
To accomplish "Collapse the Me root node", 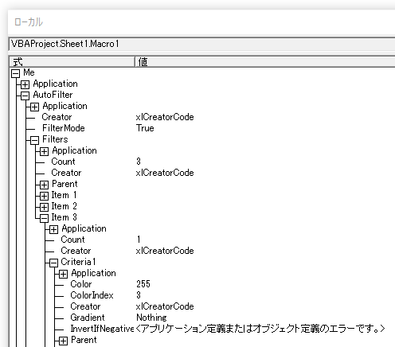I will (x=16, y=73).
